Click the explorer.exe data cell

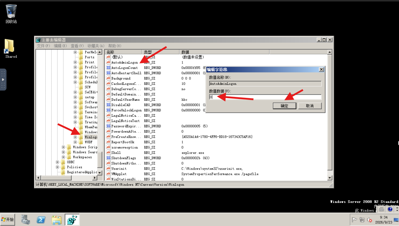click(193, 153)
